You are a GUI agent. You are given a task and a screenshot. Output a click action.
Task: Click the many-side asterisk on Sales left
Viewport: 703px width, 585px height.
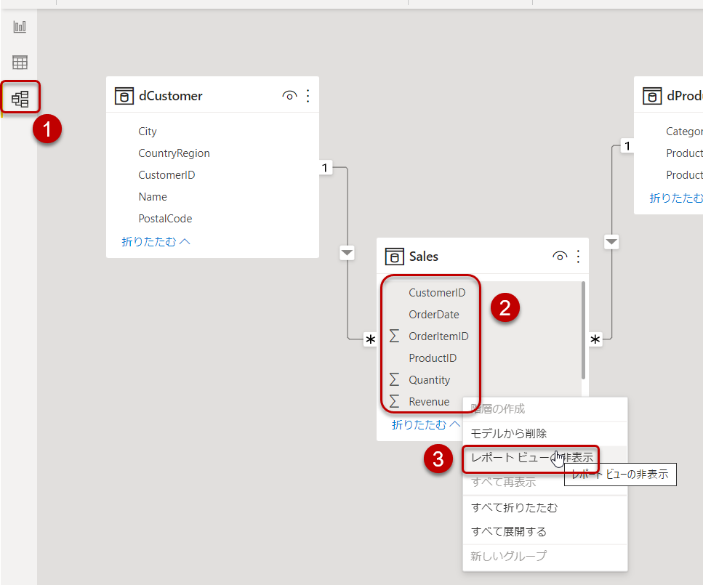coord(370,339)
